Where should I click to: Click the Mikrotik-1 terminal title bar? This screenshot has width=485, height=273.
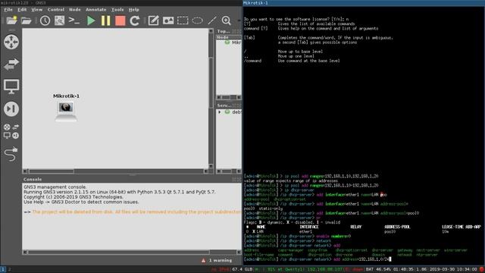[364, 3]
